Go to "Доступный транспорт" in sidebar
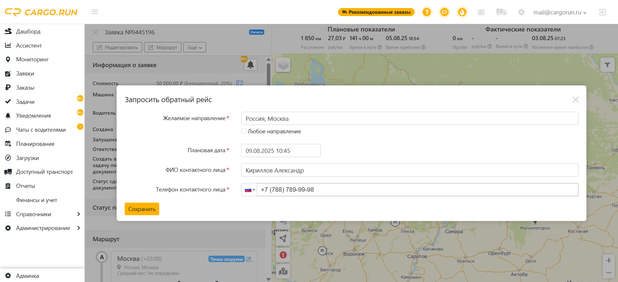Viewport: 618px width, 282px height. (x=44, y=172)
